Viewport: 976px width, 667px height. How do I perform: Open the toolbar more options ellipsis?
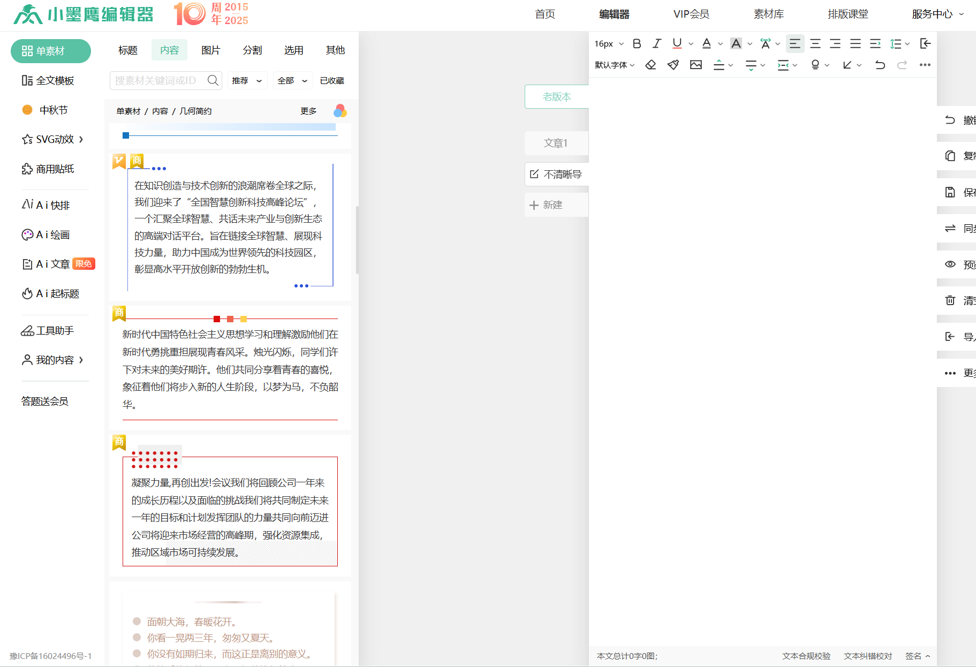coord(925,65)
